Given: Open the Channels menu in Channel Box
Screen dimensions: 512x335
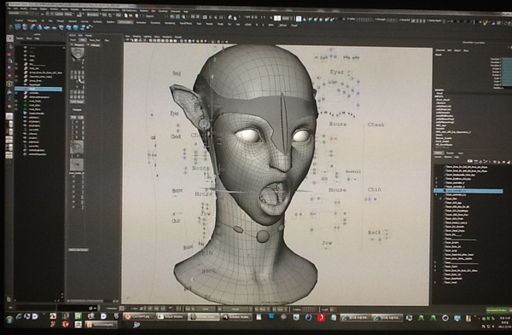Looking at the screenshot, I should pos(440,50).
